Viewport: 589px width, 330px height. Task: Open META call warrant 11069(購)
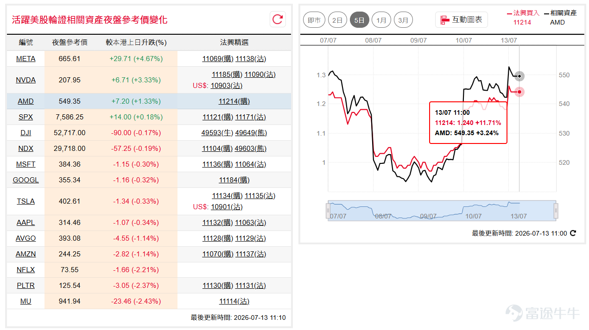218,59
